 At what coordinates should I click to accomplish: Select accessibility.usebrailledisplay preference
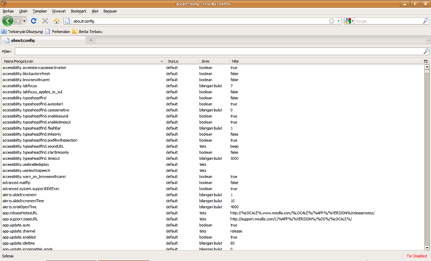pos(213,164)
